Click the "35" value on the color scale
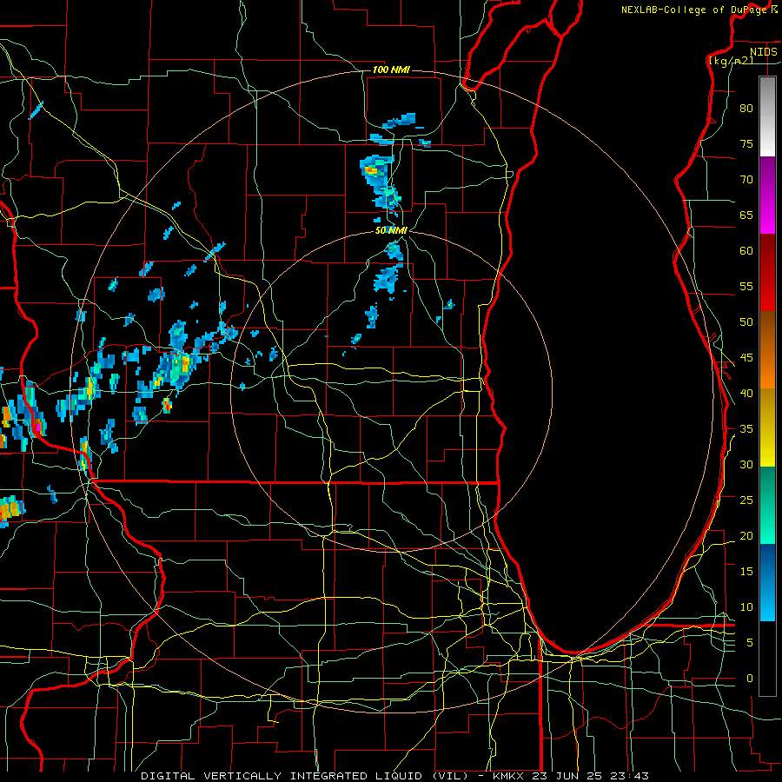782x782 pixels. coord(746,429)
